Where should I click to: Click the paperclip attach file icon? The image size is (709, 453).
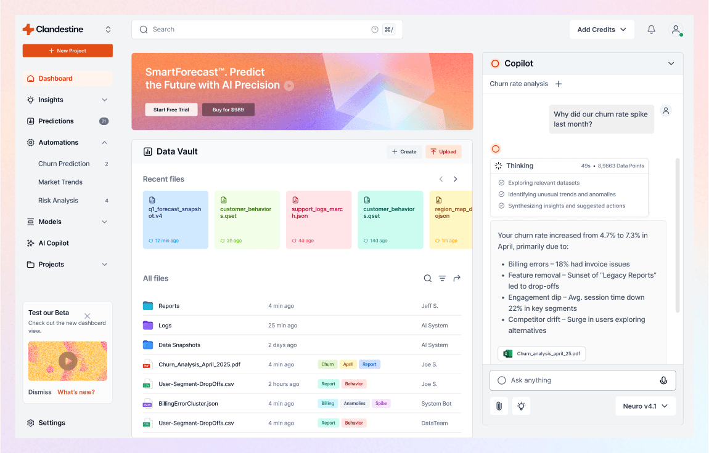coord(499,406)
